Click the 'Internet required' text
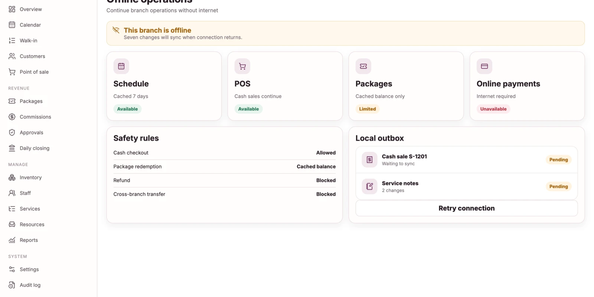 [x=496, y=96]
